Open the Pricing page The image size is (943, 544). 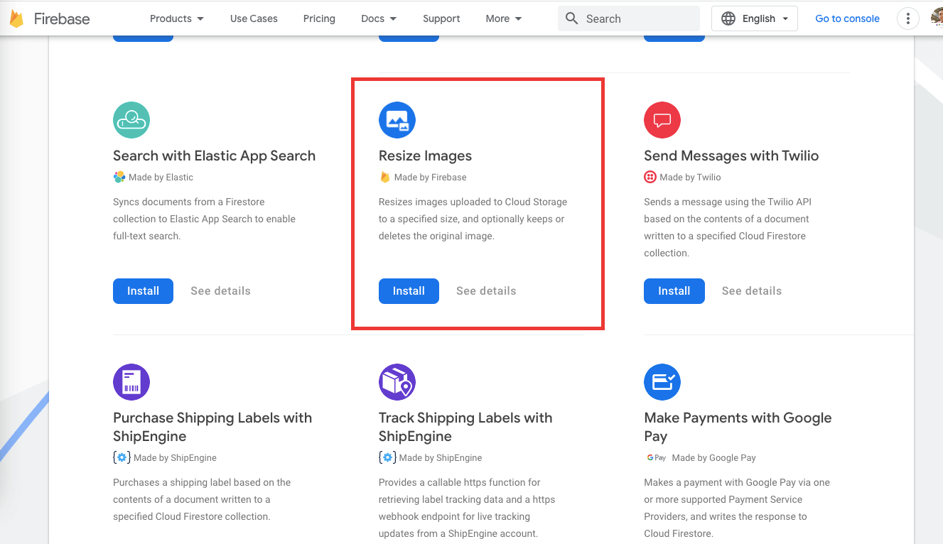point(319,18)
